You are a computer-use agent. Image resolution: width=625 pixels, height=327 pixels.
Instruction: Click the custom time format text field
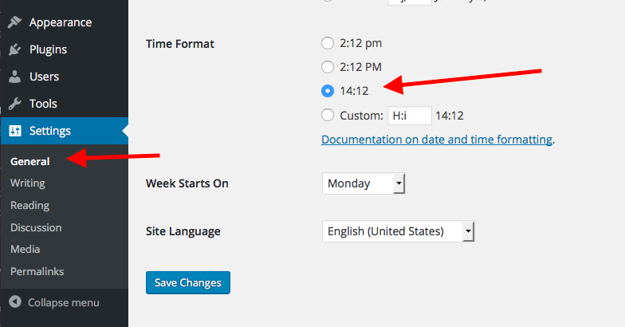pyautogui.click(x=409, y=116)
